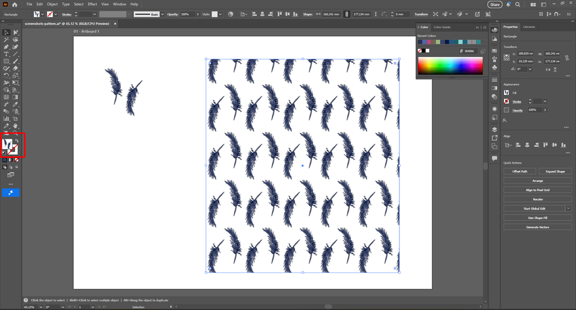Click the Home icon in the top bar
Image resolution: width=576 pixels, height=310 pixels.
tap(15, 4)
